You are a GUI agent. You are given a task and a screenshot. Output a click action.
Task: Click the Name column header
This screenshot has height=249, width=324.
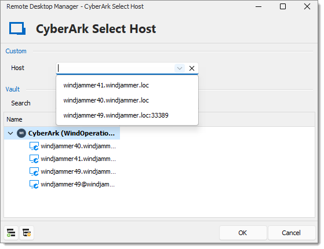14,119
